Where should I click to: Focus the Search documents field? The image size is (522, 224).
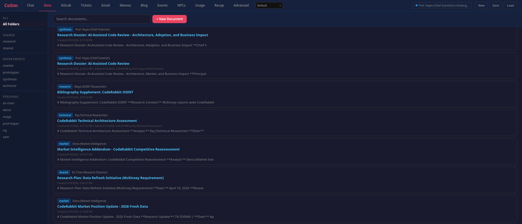pyautogui.click(x=102, y=19)
